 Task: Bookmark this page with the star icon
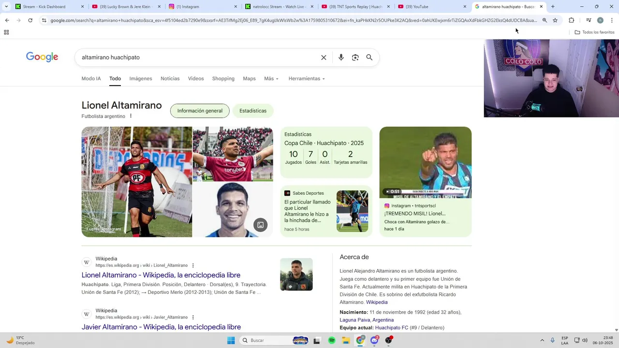[x=555, y=20]
